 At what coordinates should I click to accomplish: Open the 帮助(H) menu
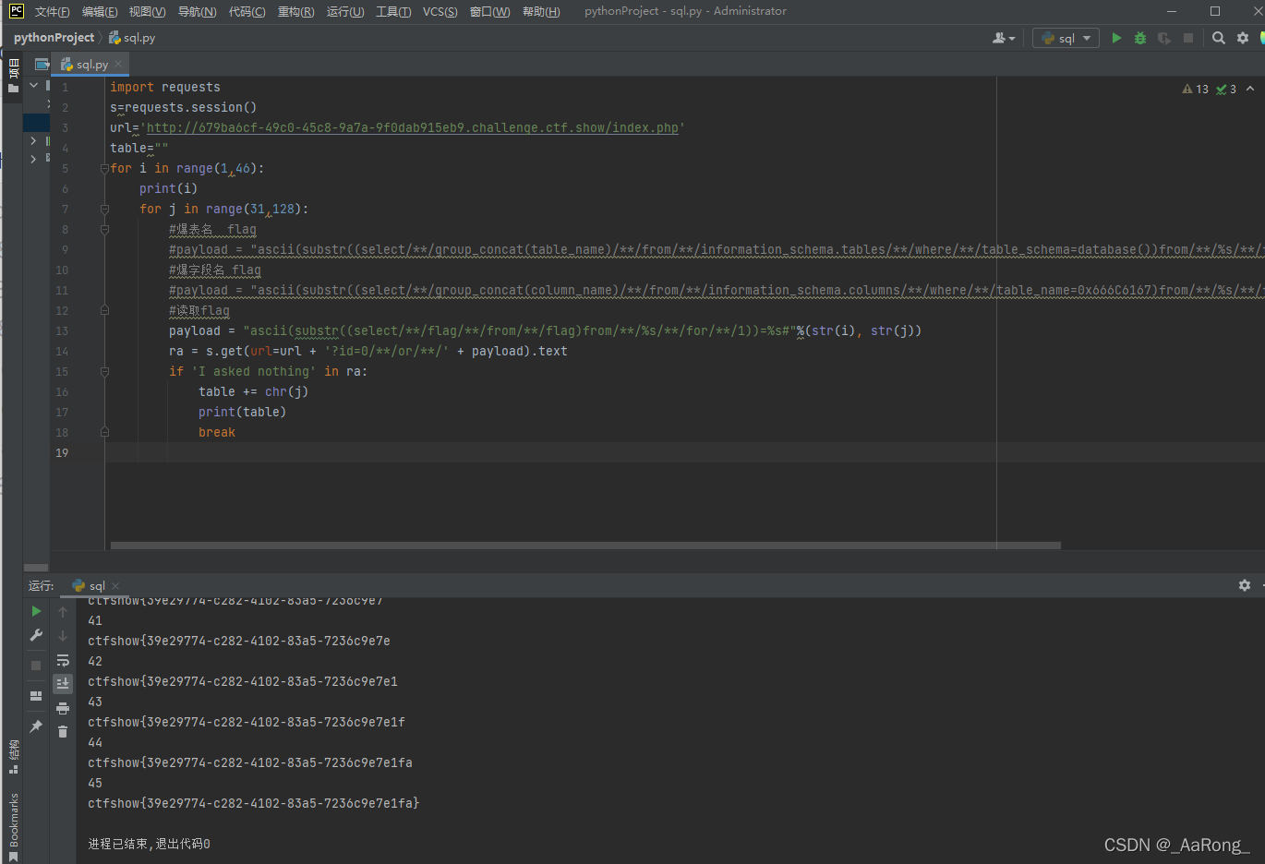click(541, 11)
